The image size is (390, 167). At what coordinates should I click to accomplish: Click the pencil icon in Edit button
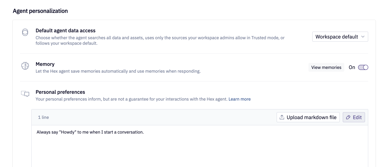tap(348, 117)
